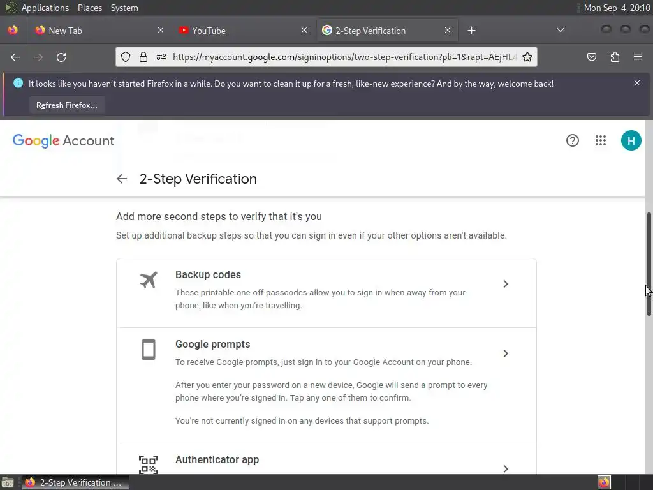Reload the page with the refresh icon
Screen dimensions: 653x490
61,57
